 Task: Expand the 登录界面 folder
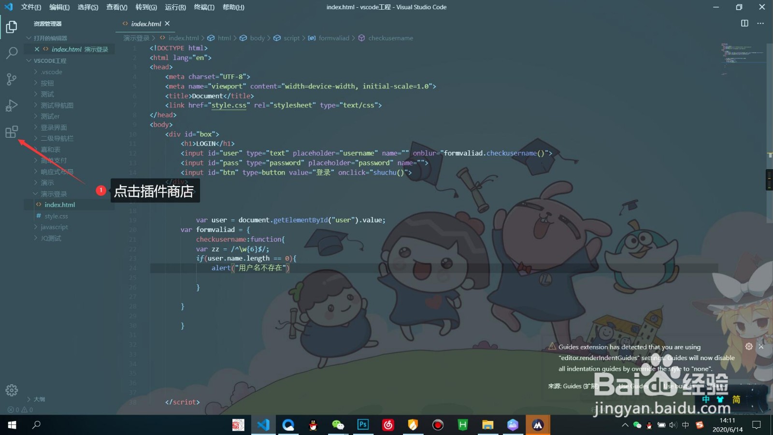click(69, 128)
